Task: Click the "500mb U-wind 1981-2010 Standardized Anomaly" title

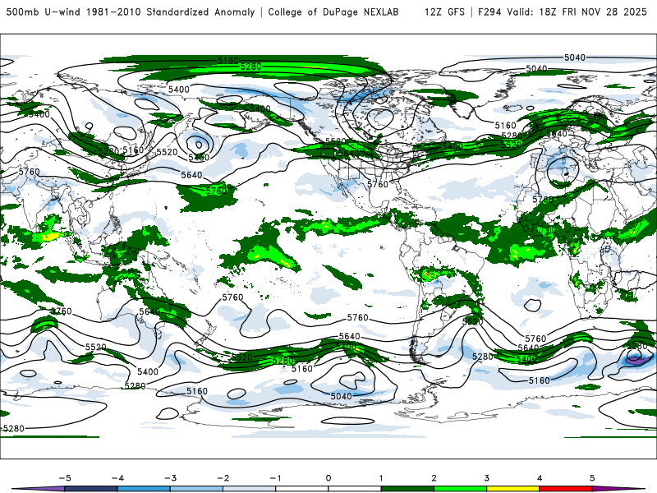Action: click(131, 12)
